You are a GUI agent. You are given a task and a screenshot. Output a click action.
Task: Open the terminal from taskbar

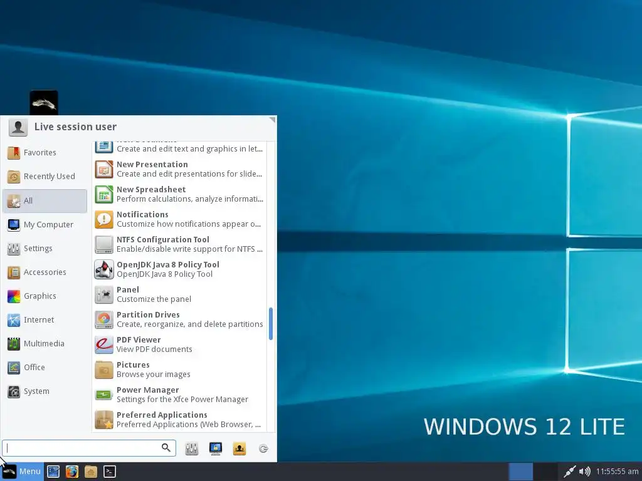110,472
